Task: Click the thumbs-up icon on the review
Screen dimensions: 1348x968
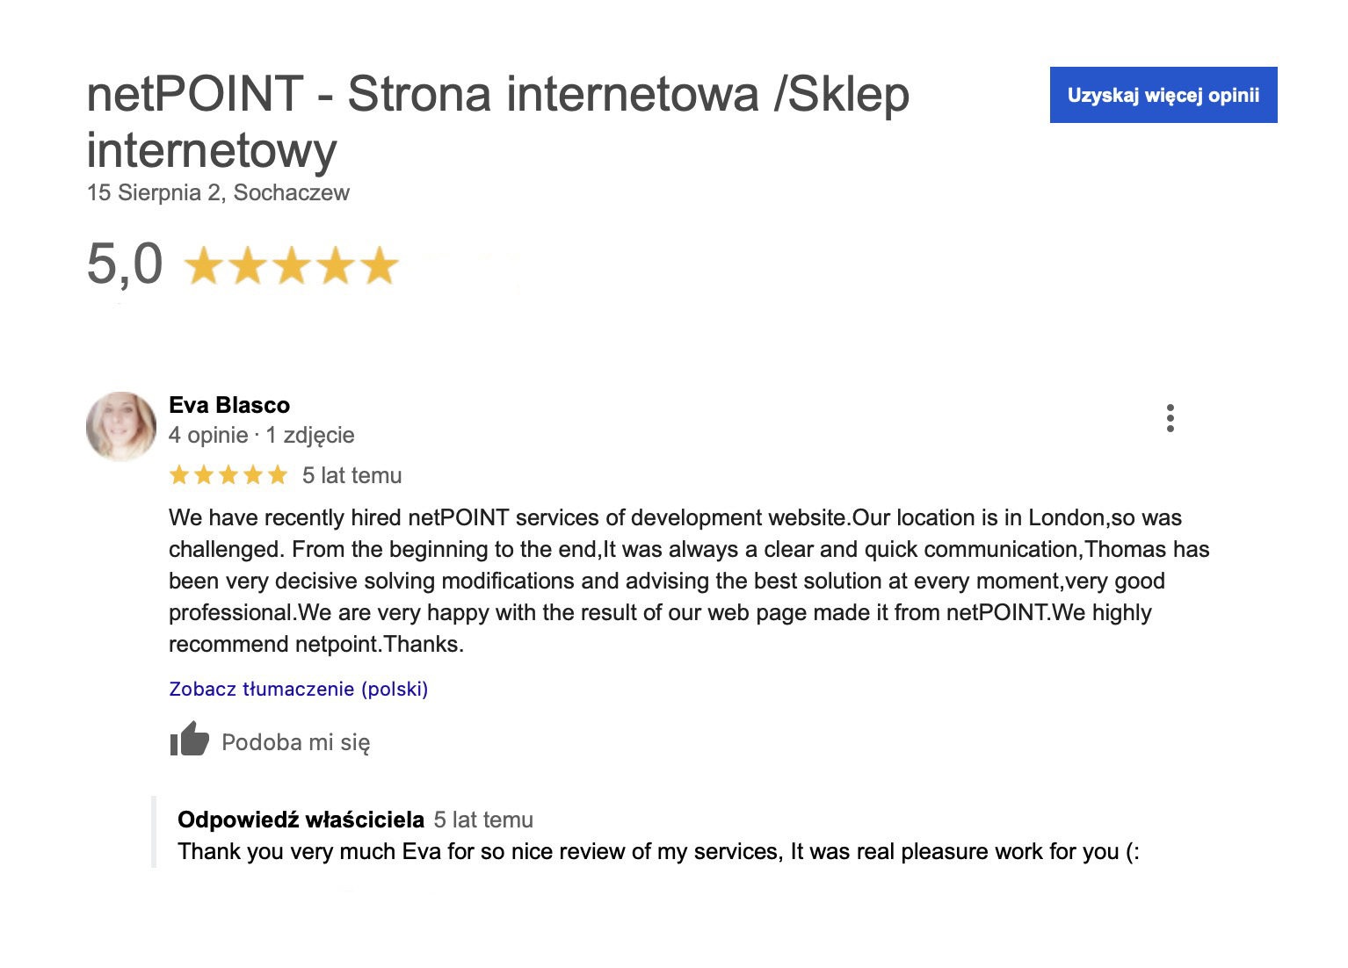Action: pos(189,740)
